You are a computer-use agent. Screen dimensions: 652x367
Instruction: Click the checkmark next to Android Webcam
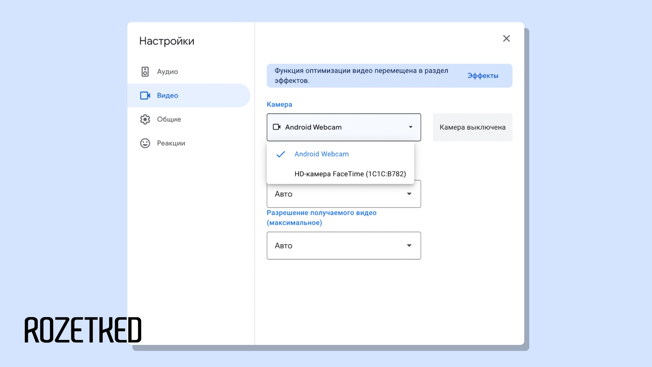tap(280, 154)
